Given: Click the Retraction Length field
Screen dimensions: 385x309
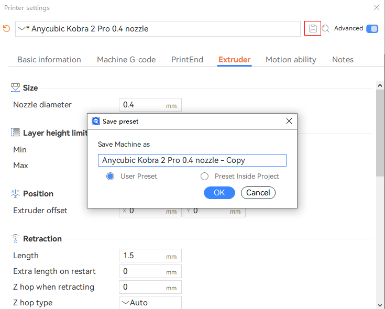Looking at the screenshot, I should coord(150,256).
